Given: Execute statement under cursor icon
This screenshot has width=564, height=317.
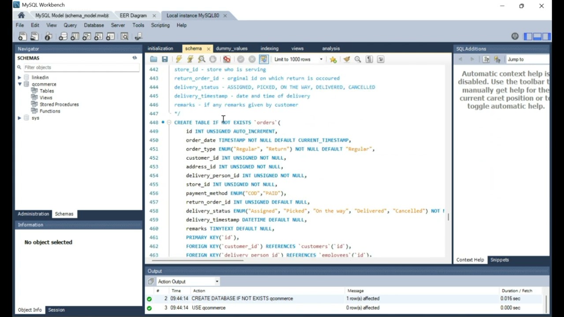Looking at the screenshot, I should 190,59.
